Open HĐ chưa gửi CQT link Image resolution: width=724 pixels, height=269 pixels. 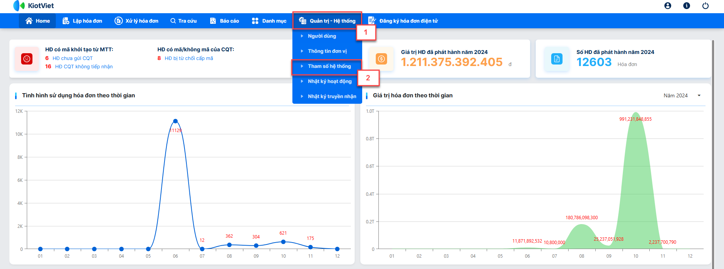tap(72, 58)
